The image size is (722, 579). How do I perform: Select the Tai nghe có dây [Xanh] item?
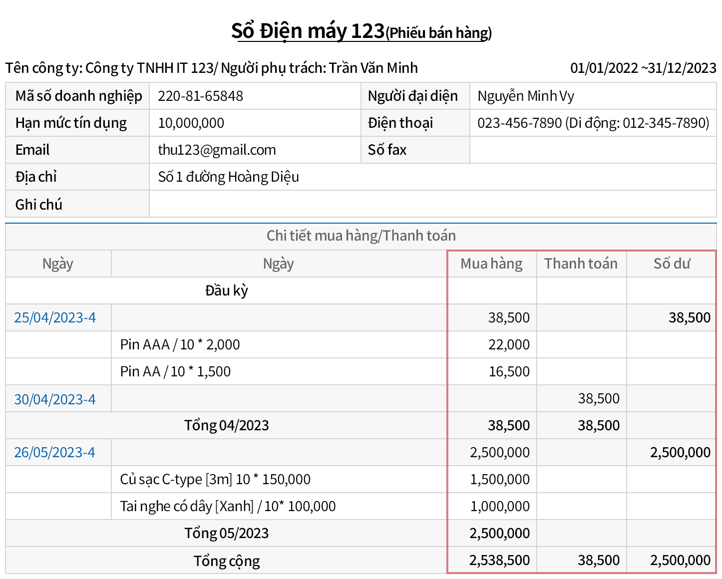tap(228, 507)
